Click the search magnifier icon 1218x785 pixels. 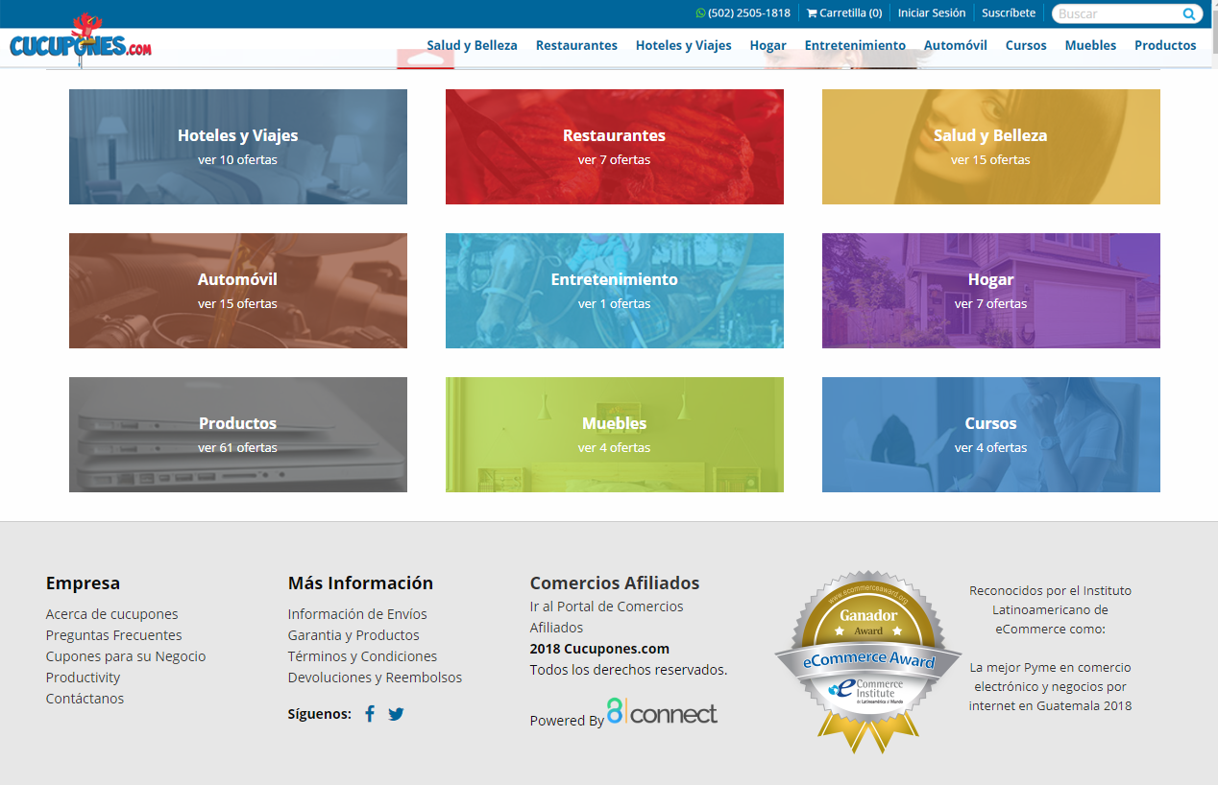click(1189, 13)
